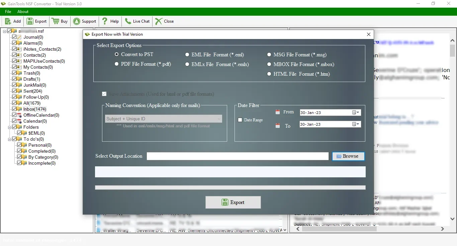Collapse the To do's tree node
457x246 pixels.
pos(10,139)
